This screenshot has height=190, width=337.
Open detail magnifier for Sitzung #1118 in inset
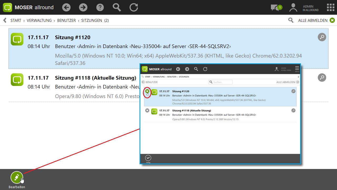click(x=293, y=110)
